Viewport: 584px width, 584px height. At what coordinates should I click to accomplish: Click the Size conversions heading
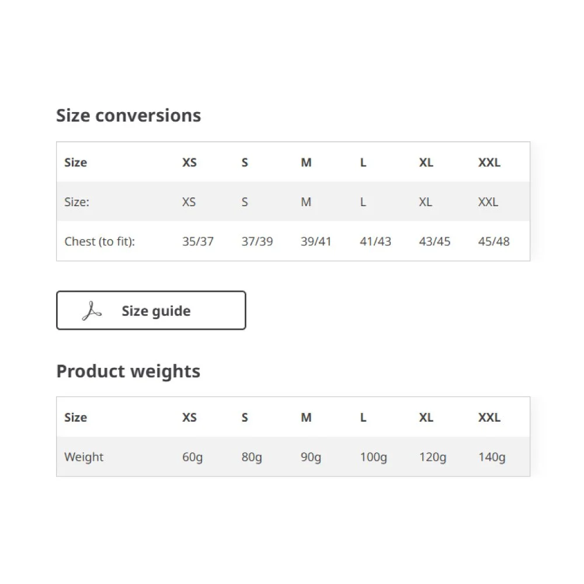[128, 116]
